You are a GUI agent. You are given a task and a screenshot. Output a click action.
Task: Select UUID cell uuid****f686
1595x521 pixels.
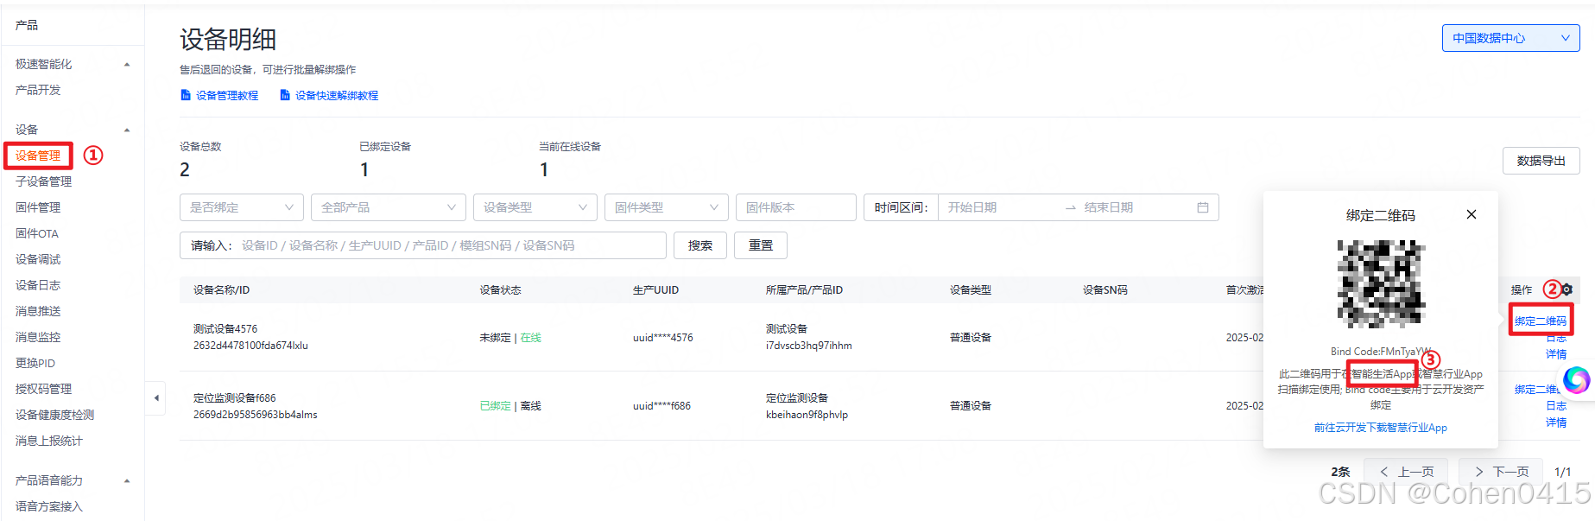661,406
